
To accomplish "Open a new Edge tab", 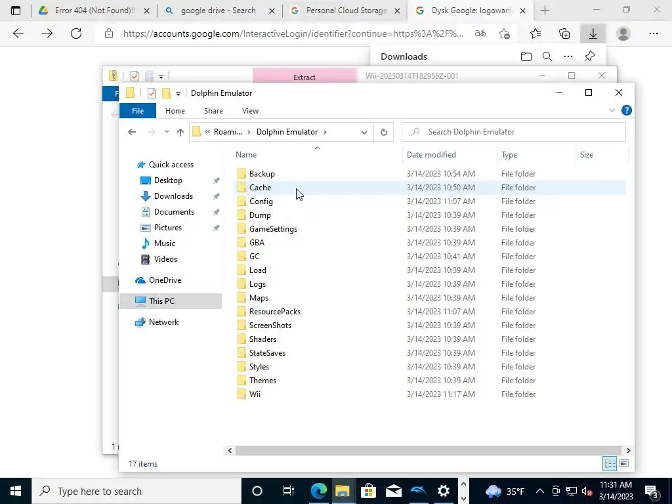I will coord(545,10).
